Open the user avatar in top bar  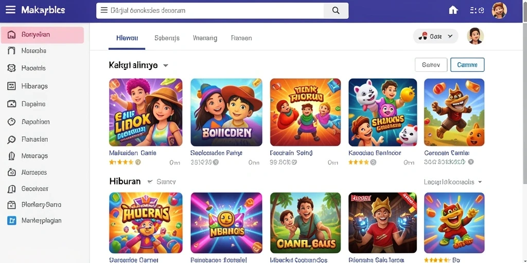tap(499, 10)
